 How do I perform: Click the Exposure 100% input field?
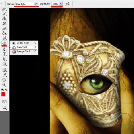(55, 4)
